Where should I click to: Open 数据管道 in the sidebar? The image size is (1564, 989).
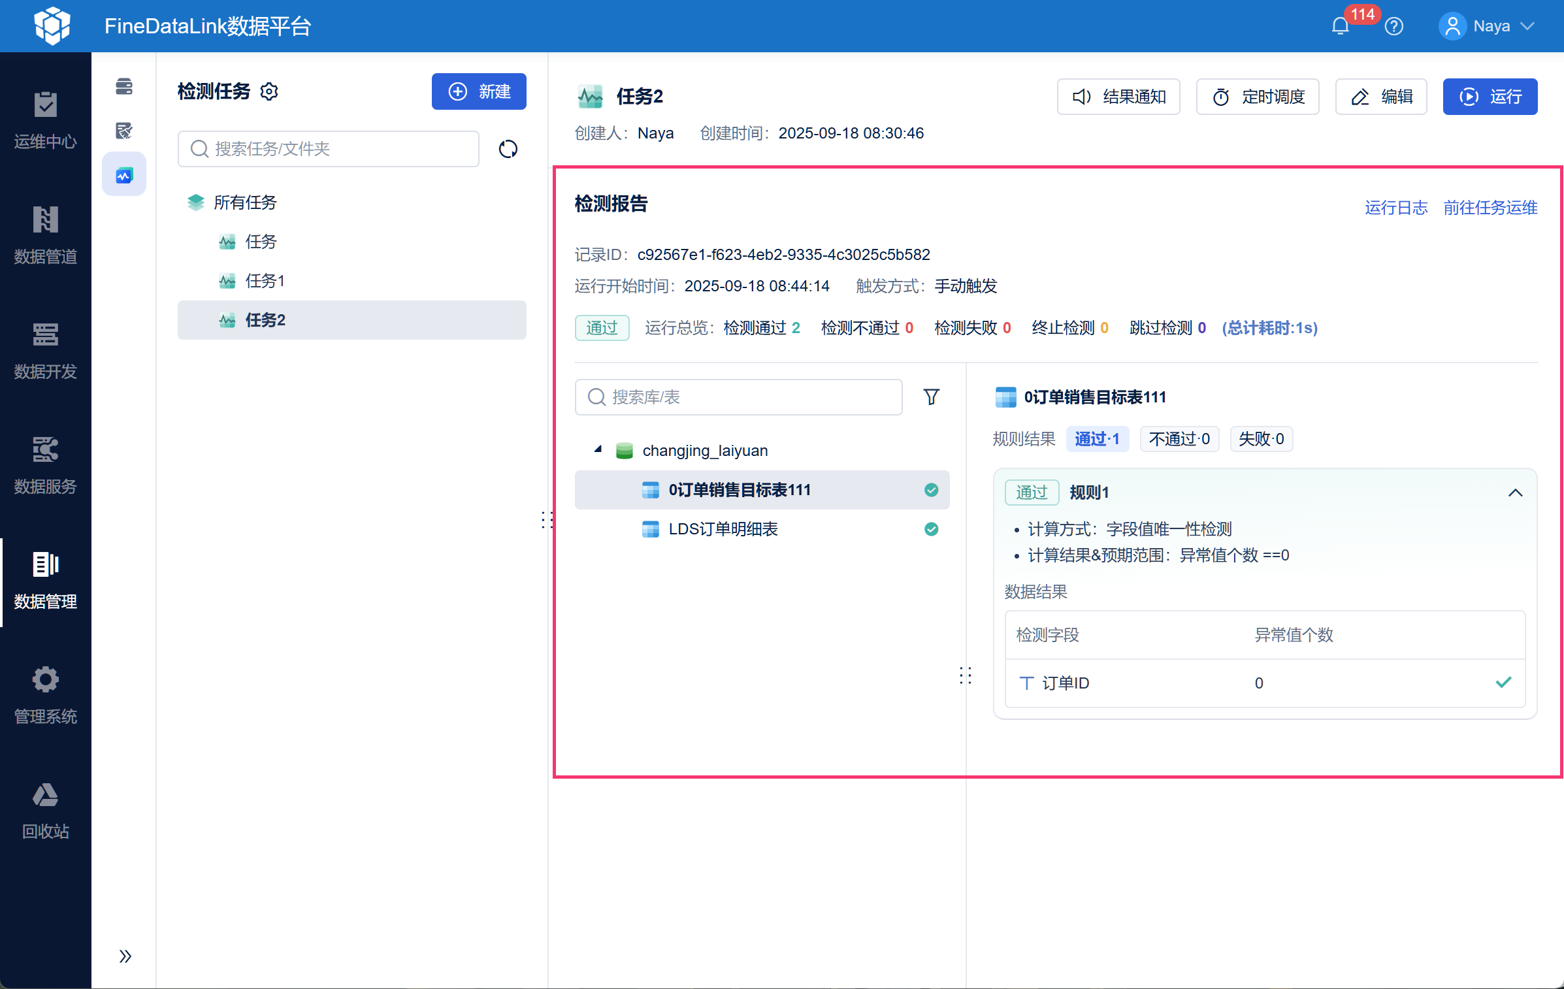[46, 236]
